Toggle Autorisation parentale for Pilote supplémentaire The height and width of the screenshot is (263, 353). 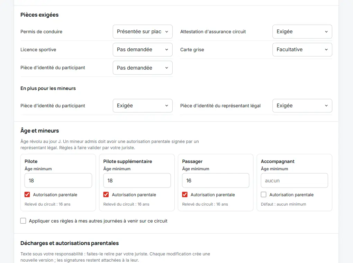[106, 194]
